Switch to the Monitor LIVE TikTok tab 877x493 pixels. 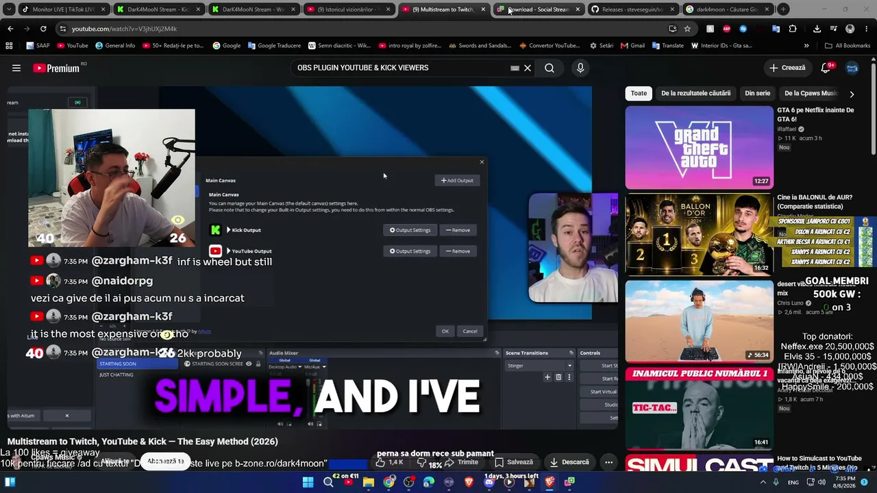point(63,10)
